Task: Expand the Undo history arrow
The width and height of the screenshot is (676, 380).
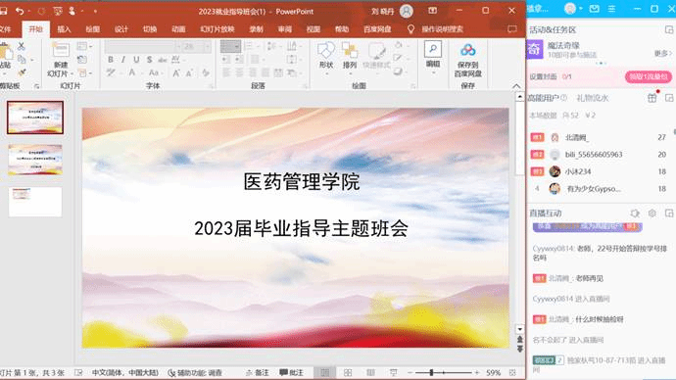Action: point(28,11)
